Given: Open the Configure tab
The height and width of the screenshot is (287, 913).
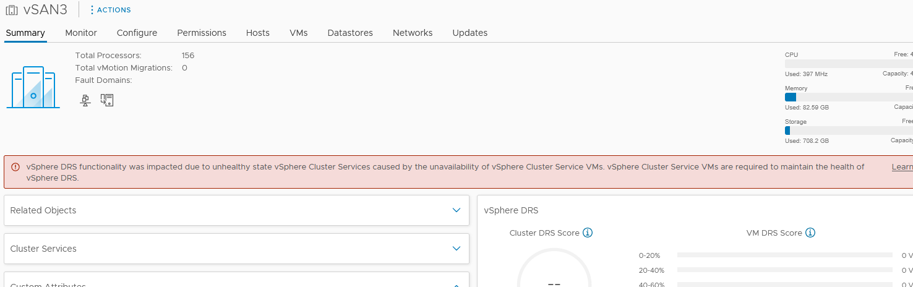Looking at the screenshot, I should point(137,33).
